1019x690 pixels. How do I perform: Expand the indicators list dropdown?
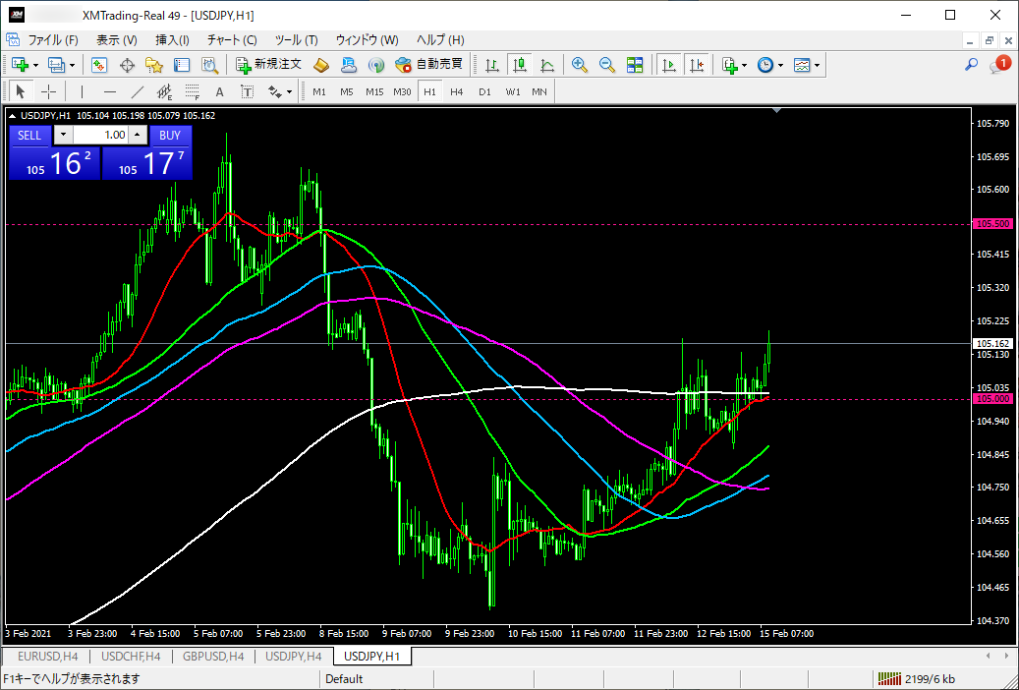click(x=744, y=65)
